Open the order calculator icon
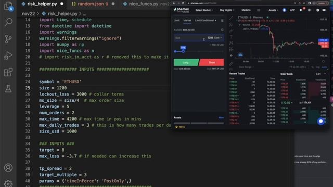 (x=222, y=21)
